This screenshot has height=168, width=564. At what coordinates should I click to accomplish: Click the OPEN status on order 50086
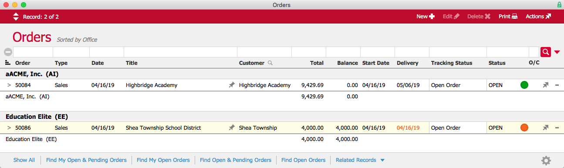(x=496, y=128)
